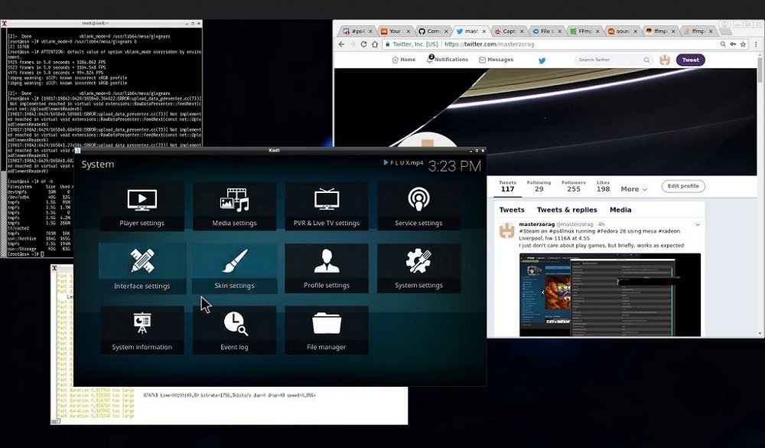Screen dimensions: 765x448
Task: Open Twitter Notifications
Action: [448, 60]
